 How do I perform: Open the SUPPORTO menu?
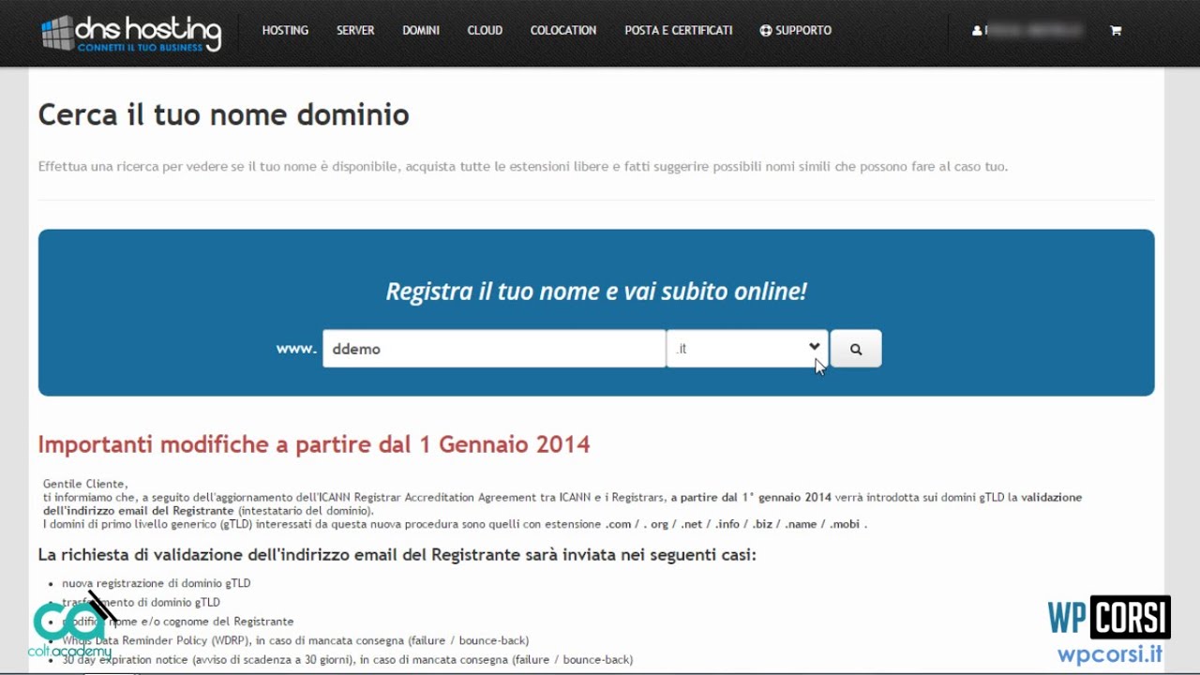pos(796,30)
